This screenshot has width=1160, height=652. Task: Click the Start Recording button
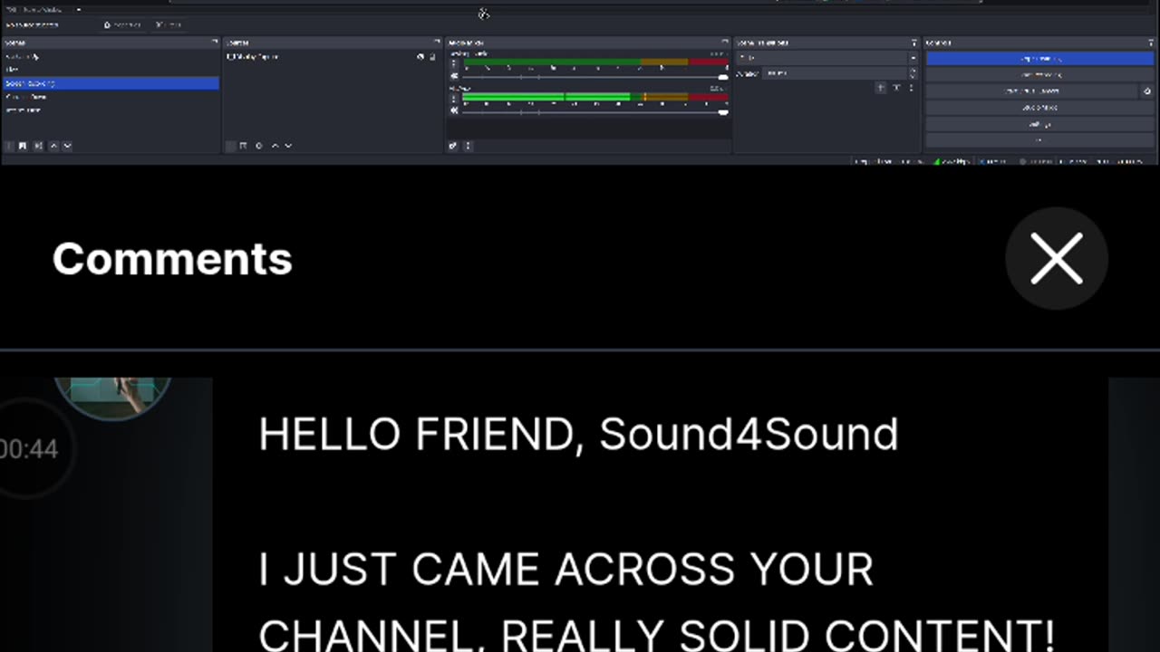coord(1039,74)
